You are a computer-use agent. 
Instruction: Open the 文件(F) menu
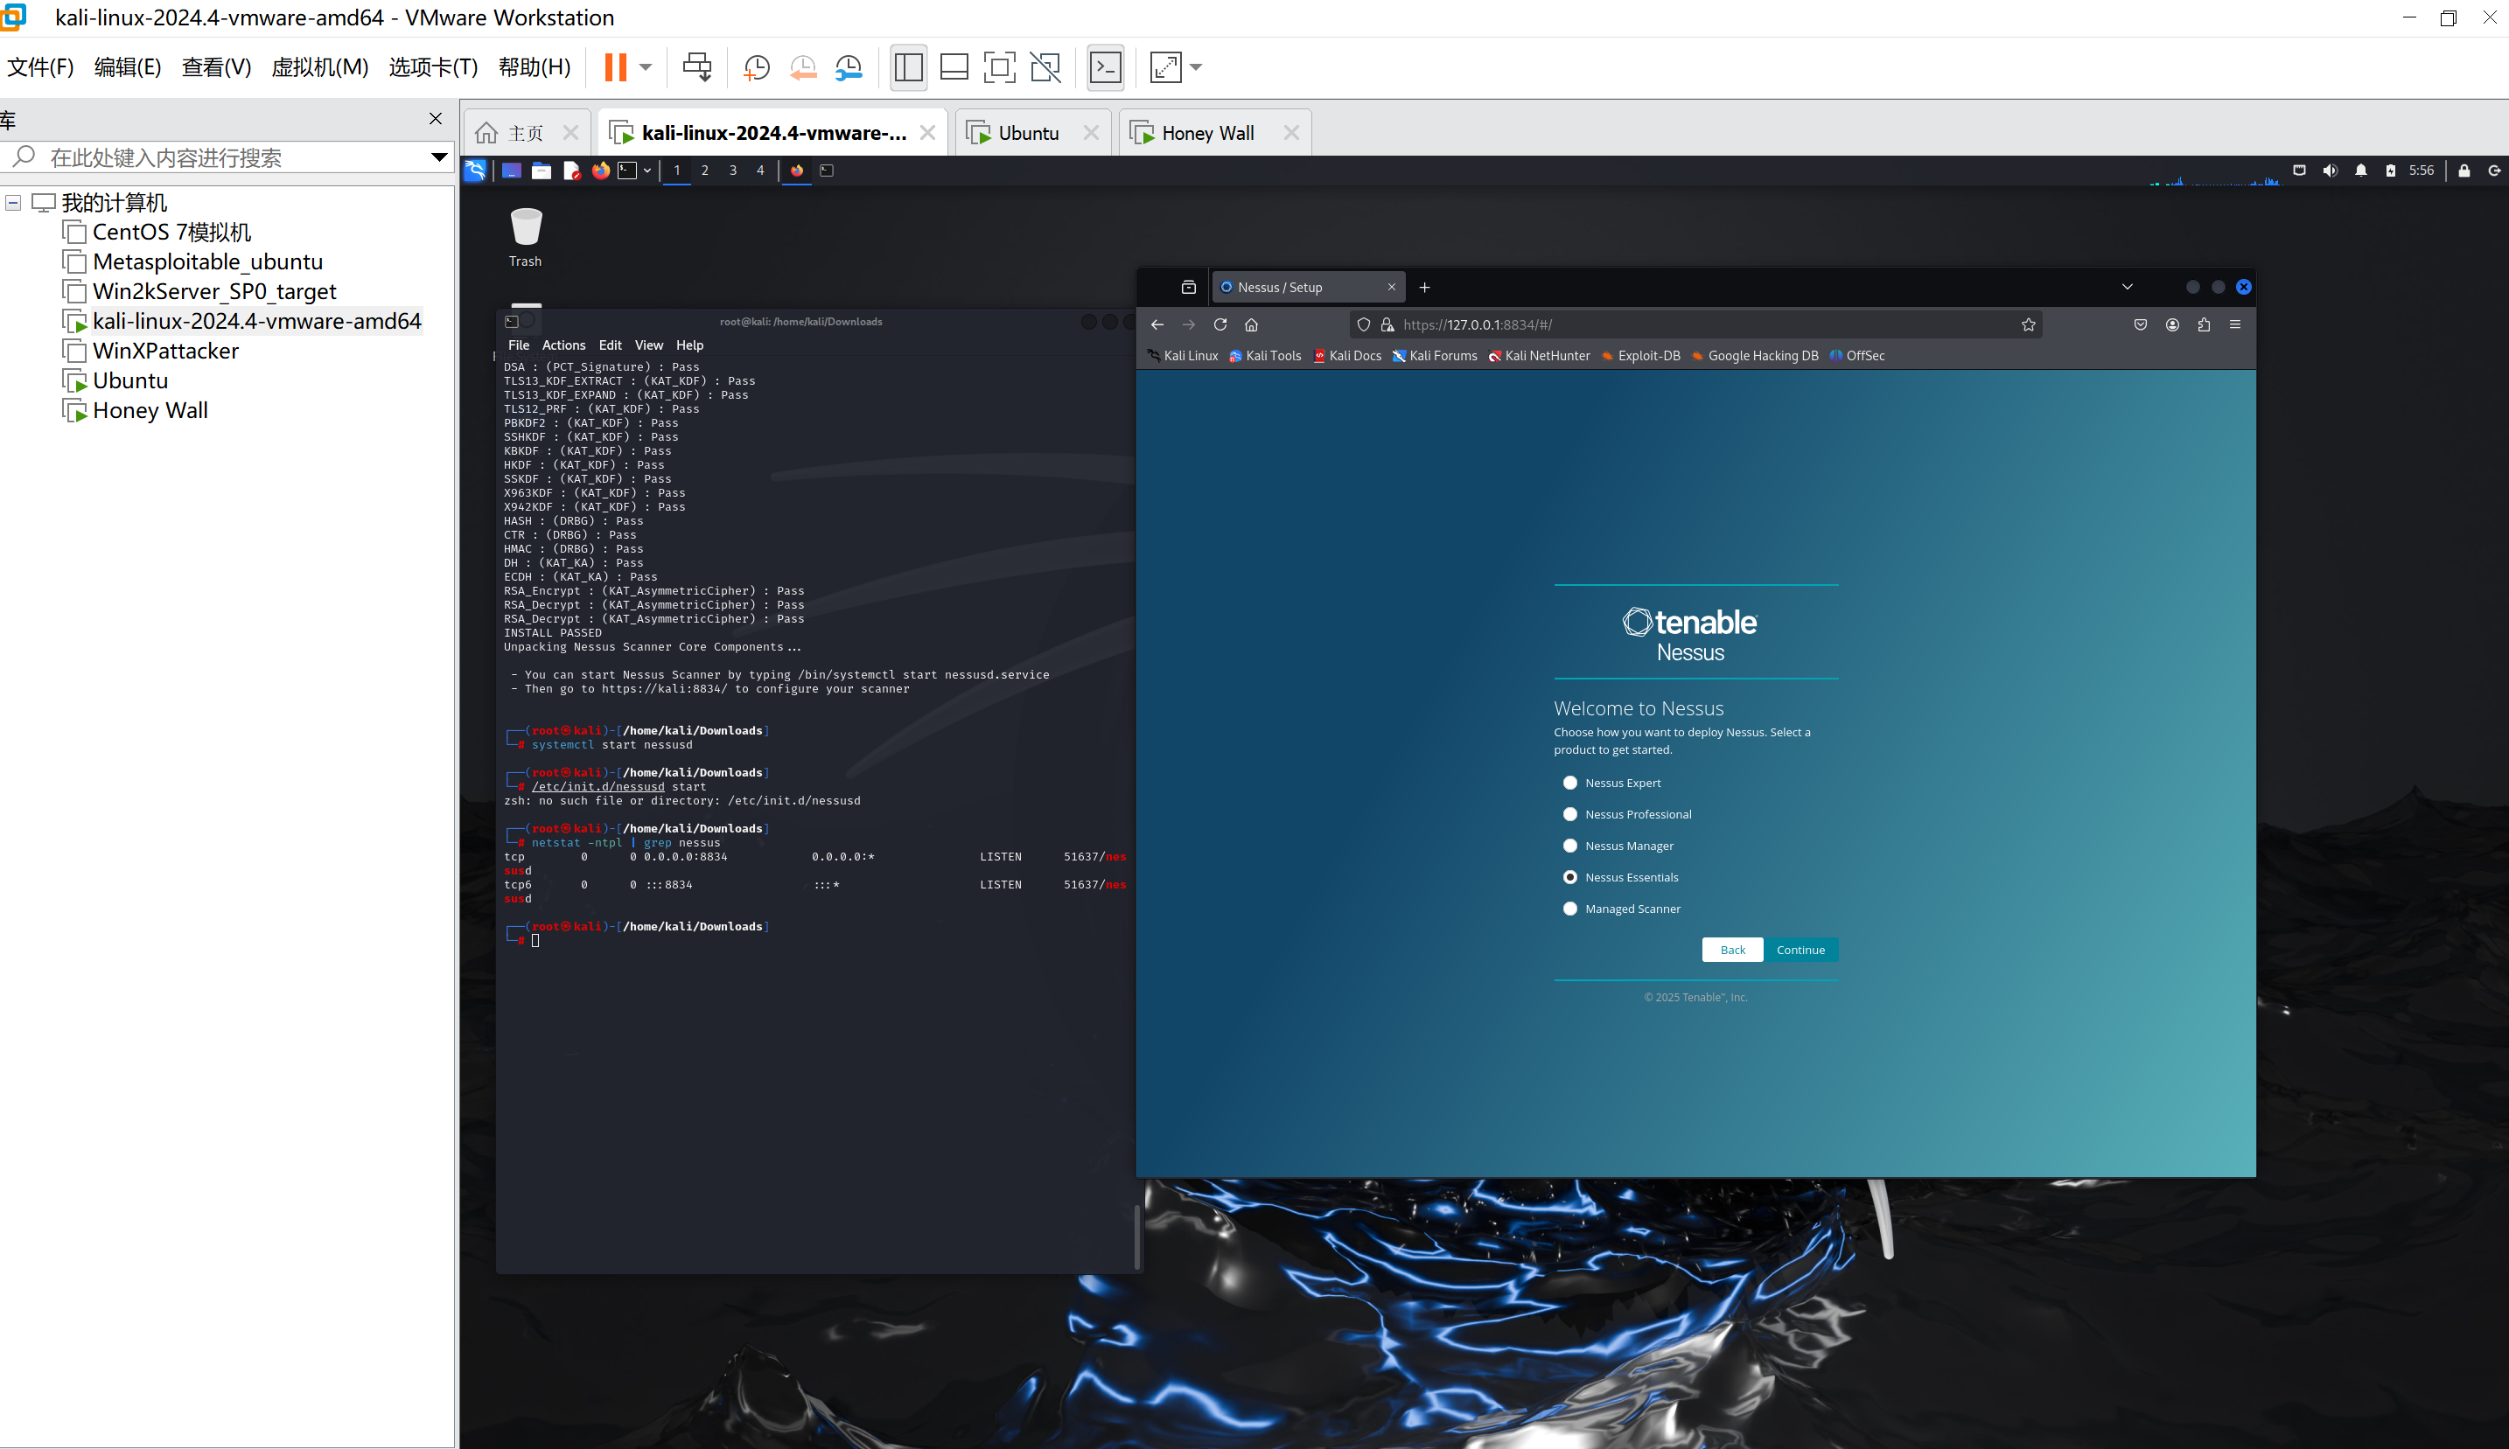[40, 66]
